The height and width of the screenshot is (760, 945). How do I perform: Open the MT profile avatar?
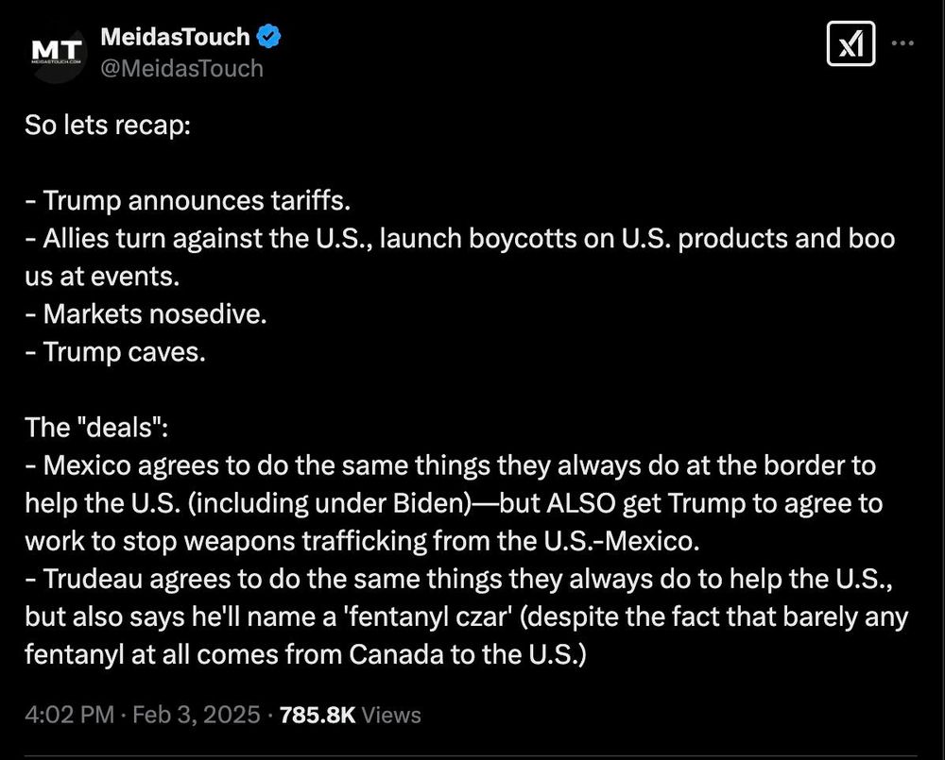pos(57,53)
